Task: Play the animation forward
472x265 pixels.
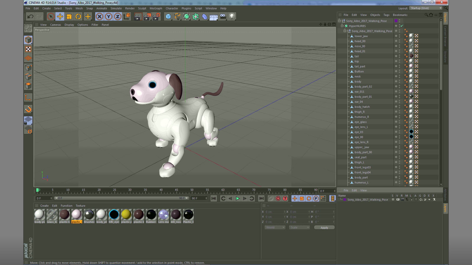Action: point(237,198)
